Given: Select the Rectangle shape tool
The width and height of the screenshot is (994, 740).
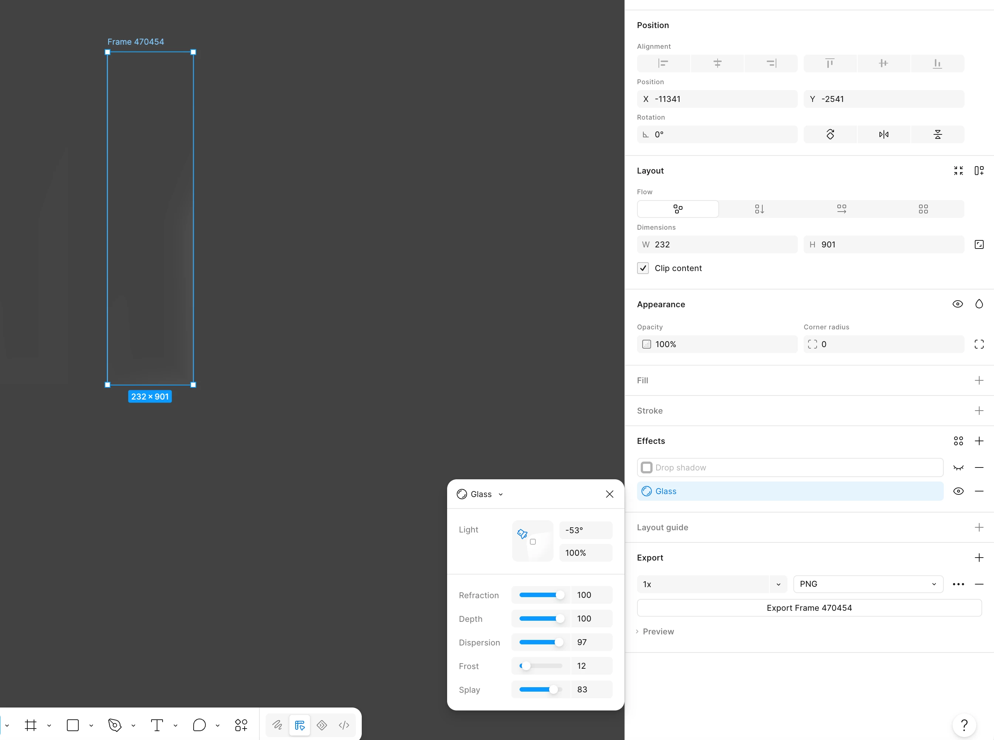Looking at the screenshot, I should pyautogui.click(x=72, y=725).
